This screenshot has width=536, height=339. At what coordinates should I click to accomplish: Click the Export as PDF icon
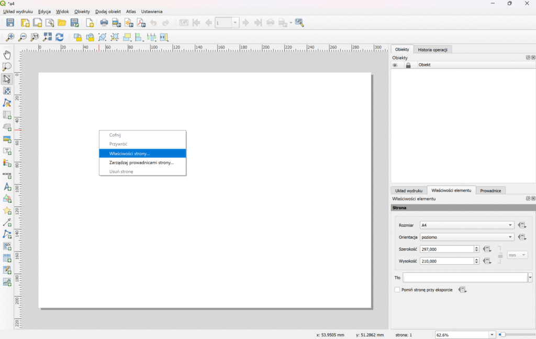[141, 23]
